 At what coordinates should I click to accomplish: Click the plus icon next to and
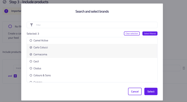(x=15, y=76)
